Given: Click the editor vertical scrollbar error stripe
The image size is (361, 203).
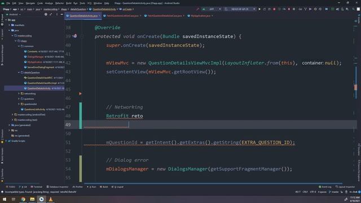Looking at the screenshot, I should tap(356, 87).
